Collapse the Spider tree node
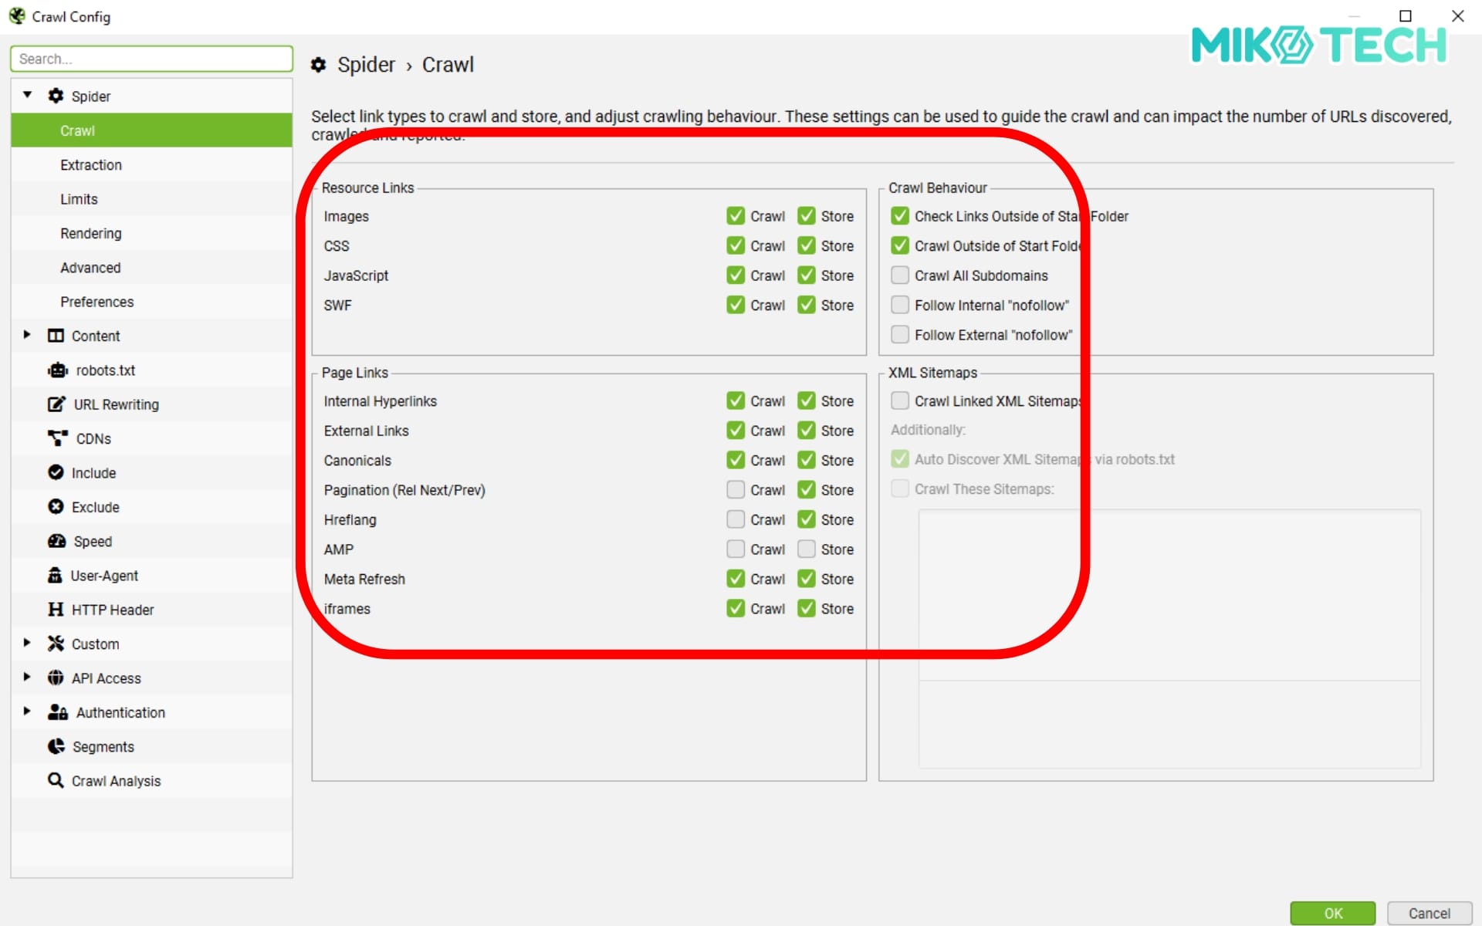1482x926 pixels. pyautogui.click(x=27, y=95)
